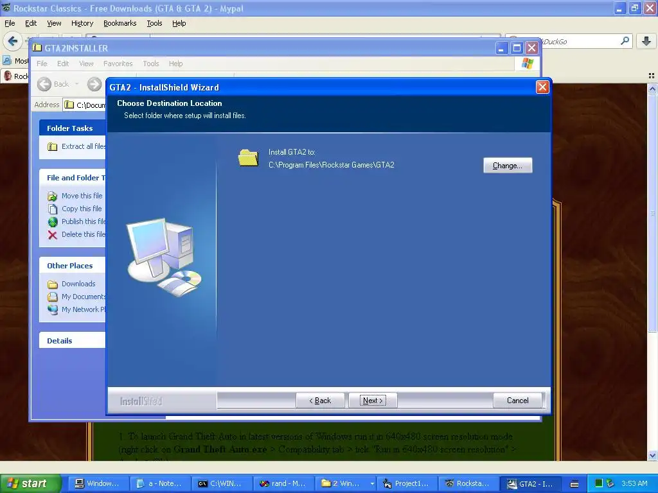Click the Most Visited bookmarks toolbar icon
The width and height of the screenshot is (658, 493).
click(x=6, y=61)
